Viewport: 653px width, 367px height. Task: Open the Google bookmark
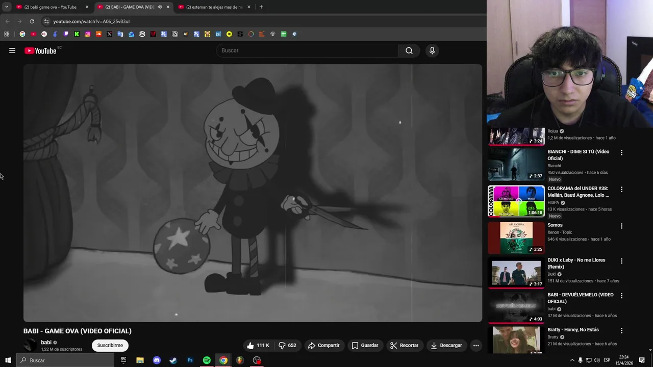(x=22, y=34)
